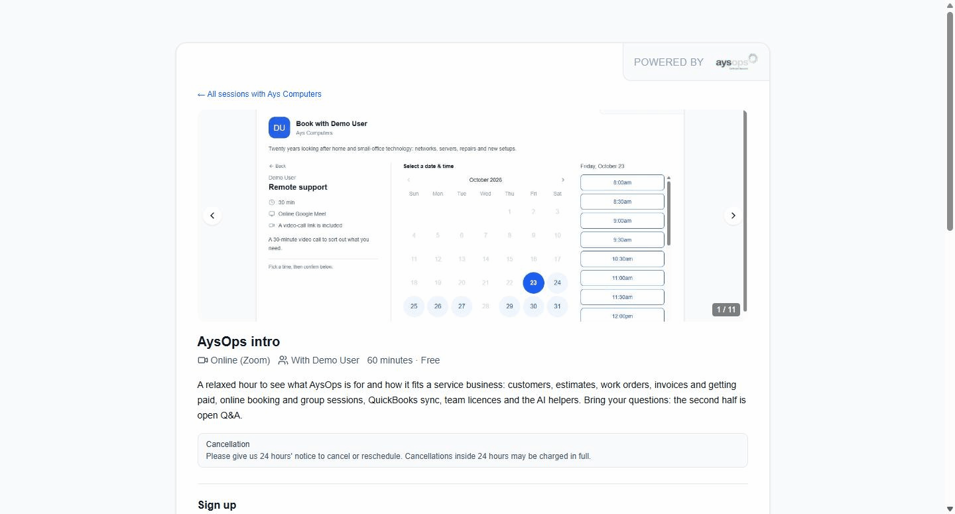
Task: Show the previous carousel slide
Action: coord(212,216)
